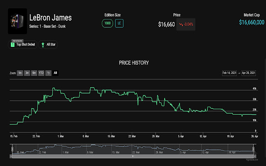Click the red downward trend arrow icon
Viewport: 266px width, 166px height.
click(181, 24)
